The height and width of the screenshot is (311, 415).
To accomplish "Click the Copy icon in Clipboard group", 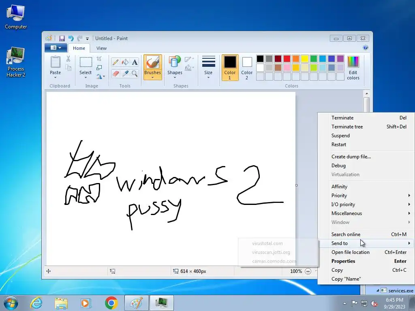I will point(68,68).
